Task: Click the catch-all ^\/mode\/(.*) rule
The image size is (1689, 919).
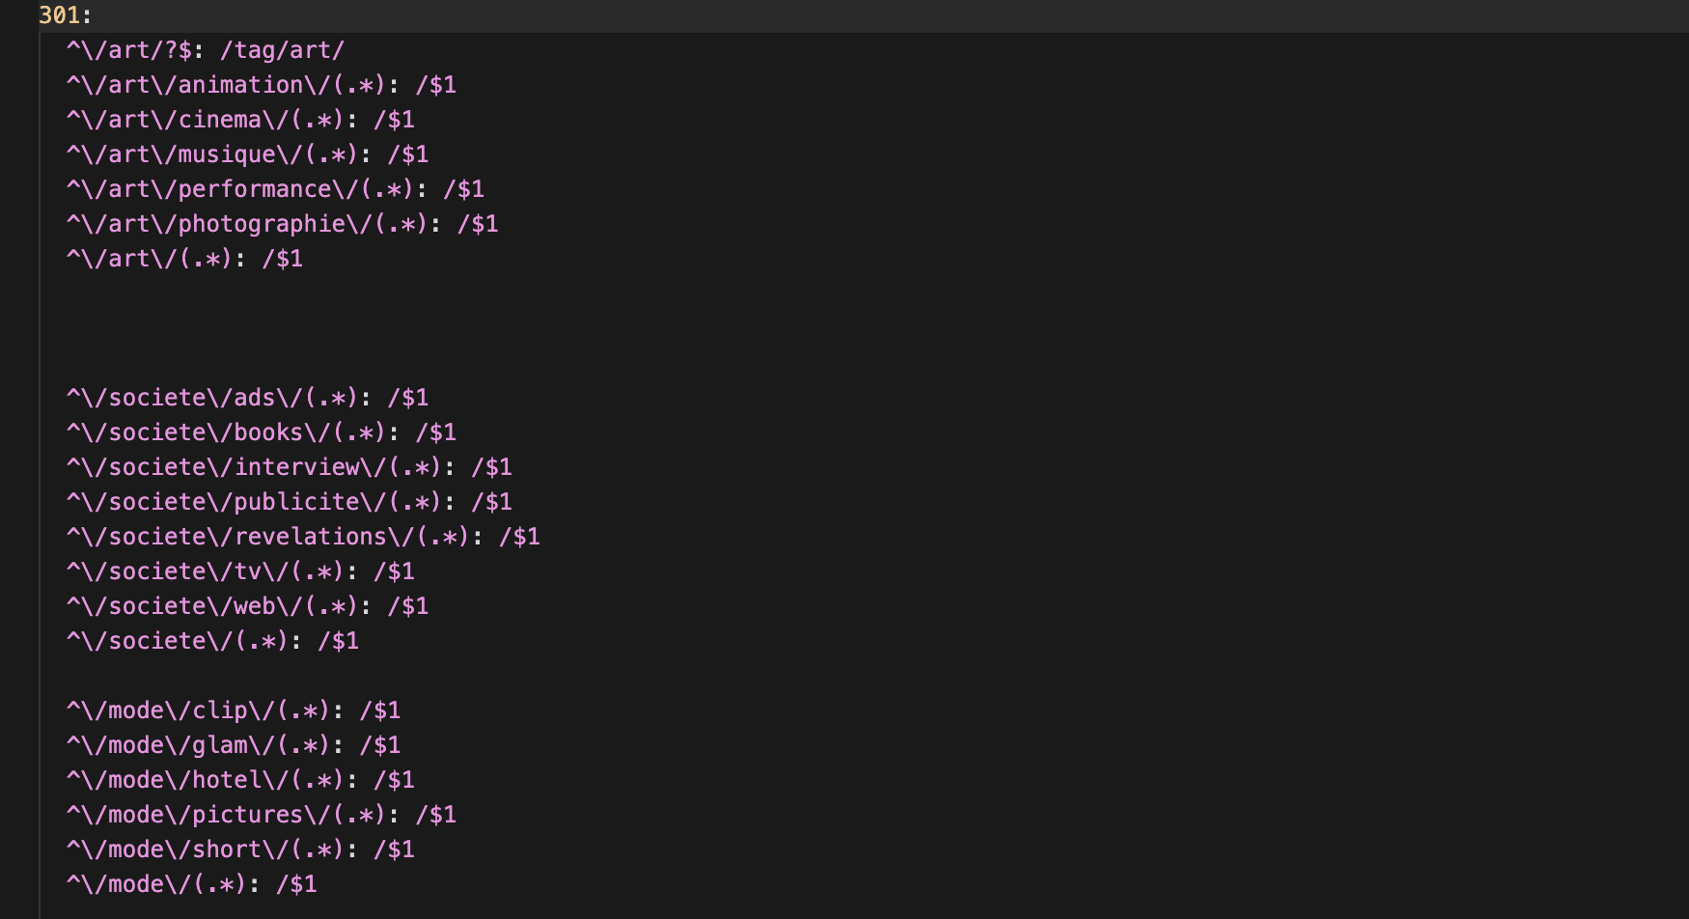Action: pos(191,884)
